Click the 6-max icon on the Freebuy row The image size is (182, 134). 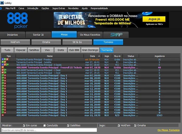click(x=3, y=59)
